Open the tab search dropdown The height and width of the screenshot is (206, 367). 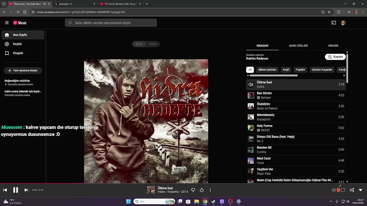point(3,4)
